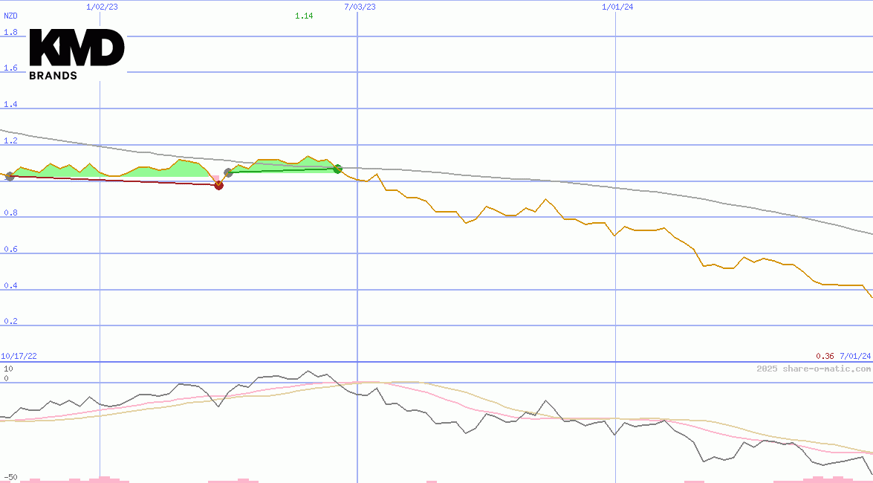Image resolution: width=873 pixels, height=483 pixels.
Task: Click the 7/01/24 end date label
Action: (855, 357)
